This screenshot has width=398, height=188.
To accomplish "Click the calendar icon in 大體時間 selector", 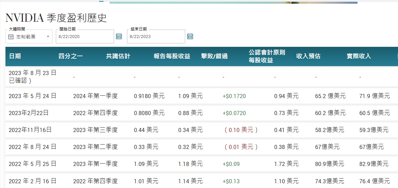I will pyautogui.click(x=11, y=37).
